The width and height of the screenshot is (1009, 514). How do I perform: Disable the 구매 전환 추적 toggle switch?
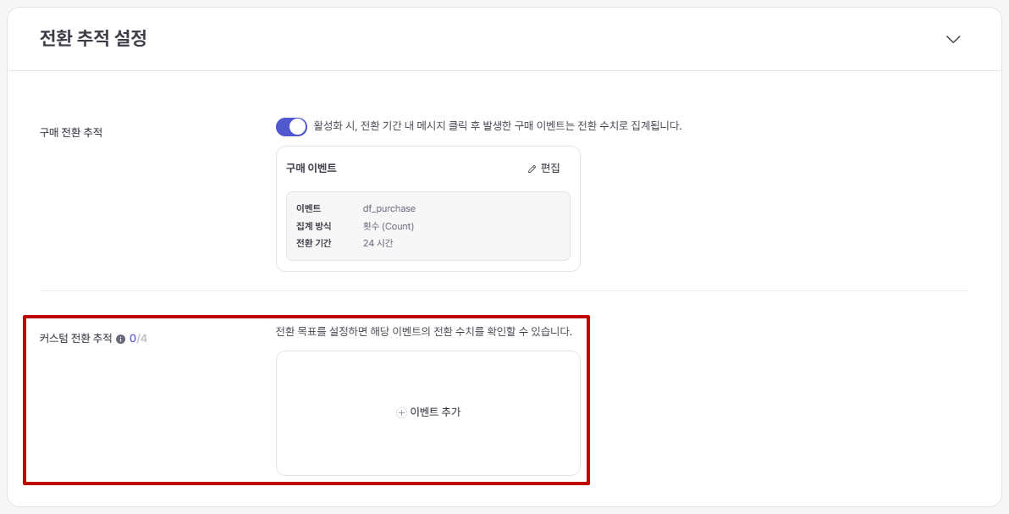(x=291, y=126)
